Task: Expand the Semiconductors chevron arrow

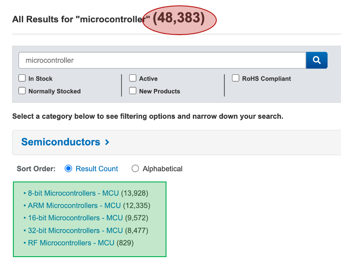Action: (107, 142)
